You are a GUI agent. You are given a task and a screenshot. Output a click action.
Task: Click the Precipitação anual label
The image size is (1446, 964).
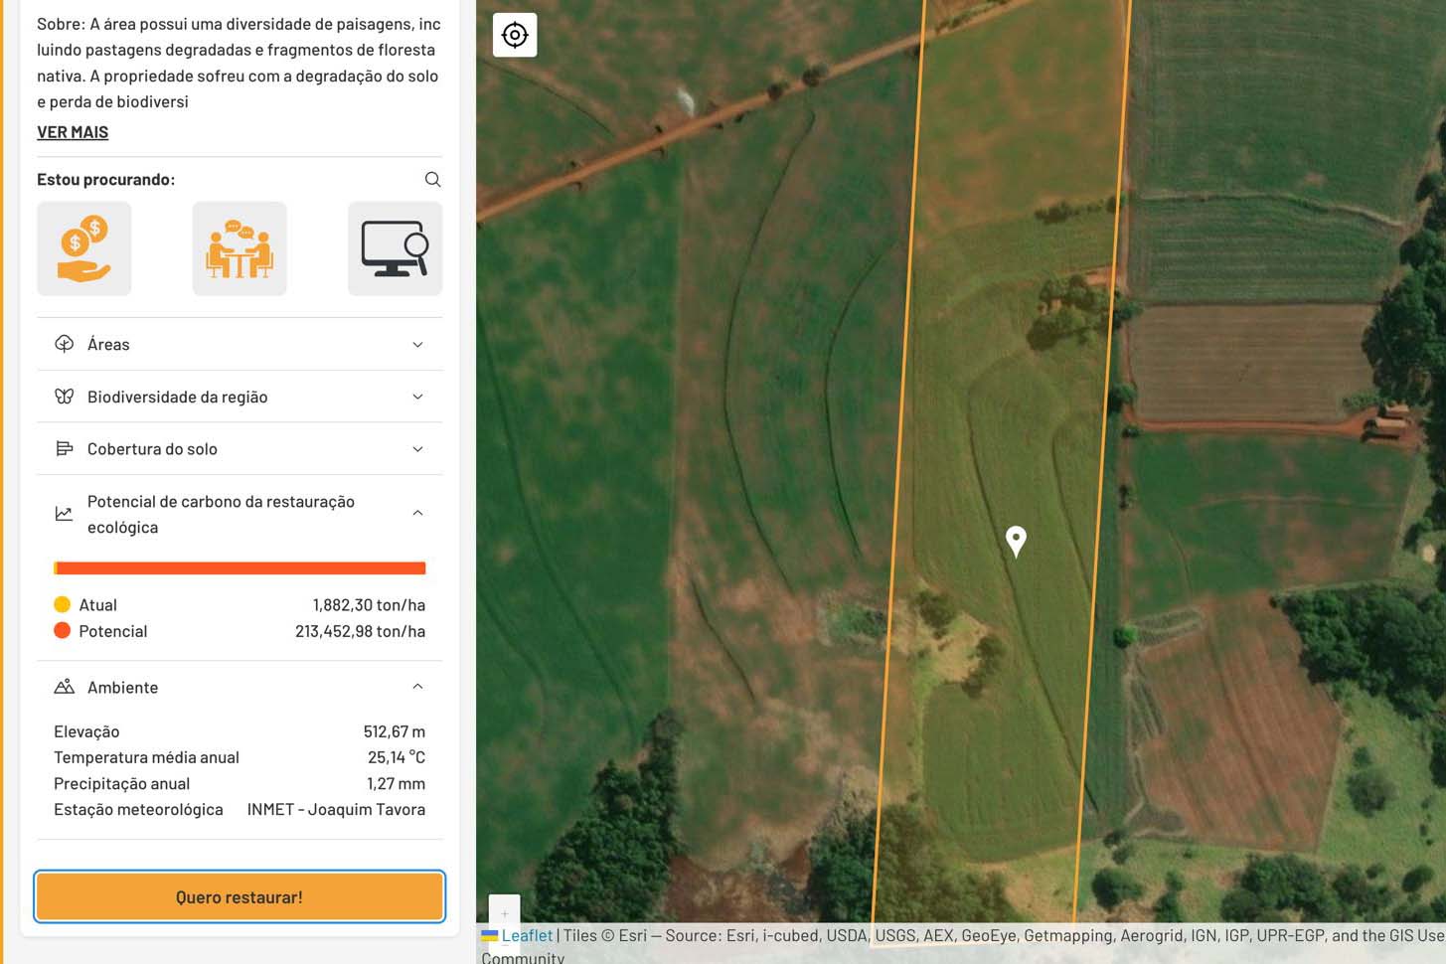pyautogui.click(x=121, y=783)
